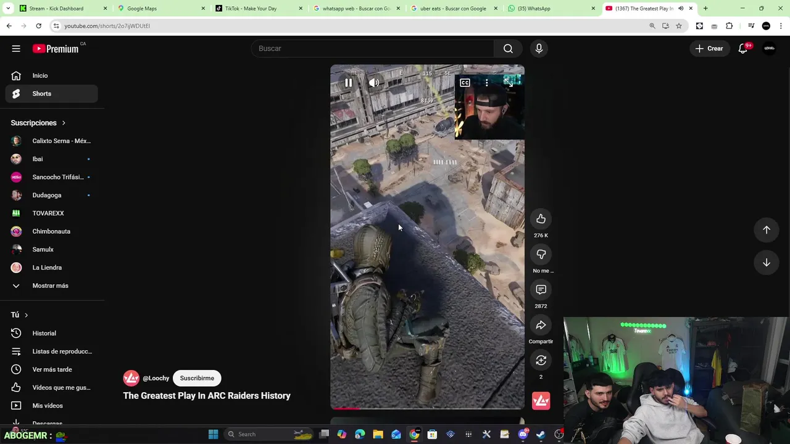Image resolution: width=790 pixels, height=444 pixels.
Task: Toggle closed captions on the Short
Action: pyautogui.click(x=465, y=83)
